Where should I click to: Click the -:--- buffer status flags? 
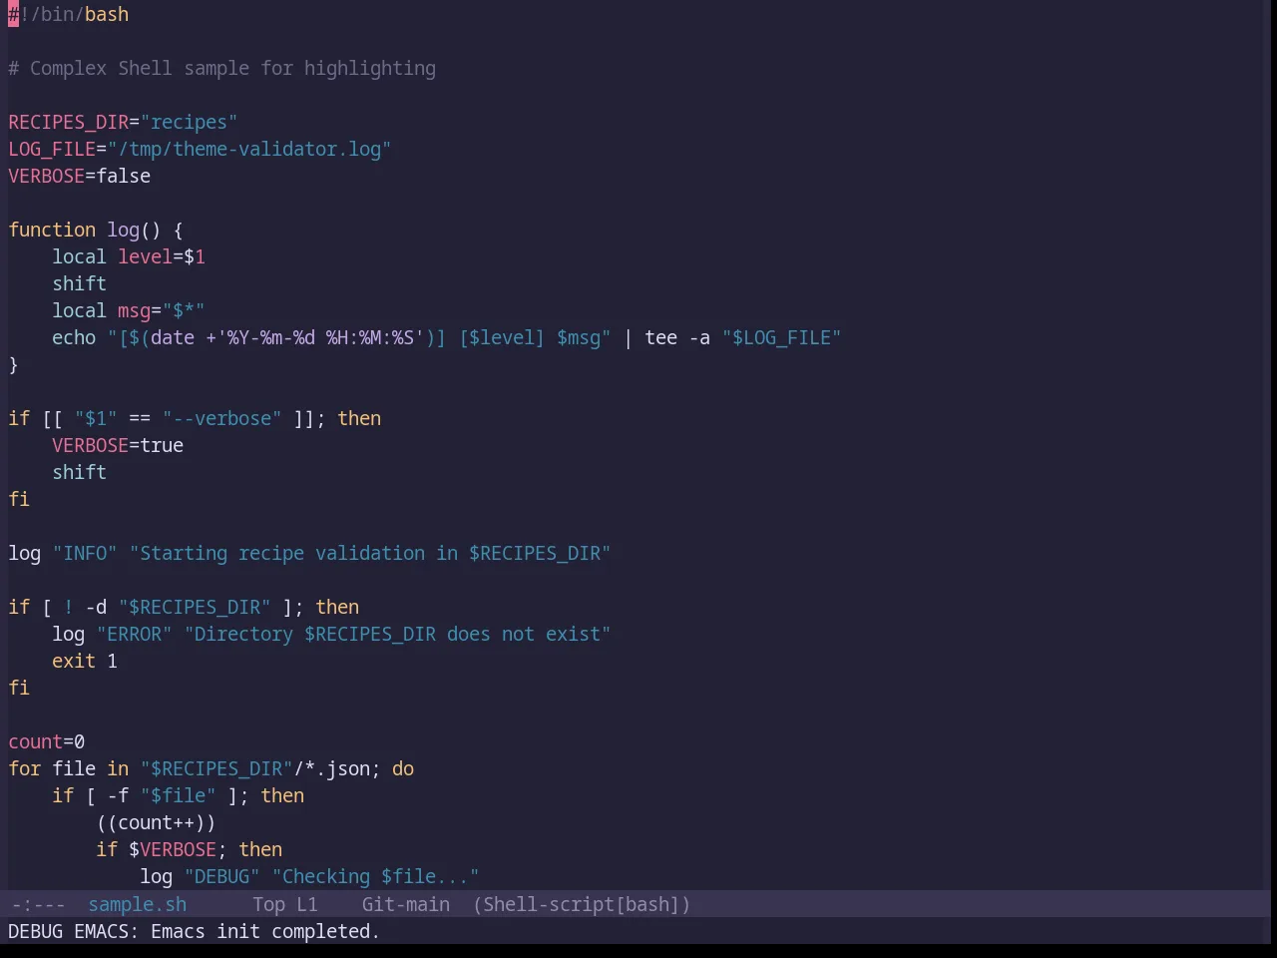click(38, 904)
